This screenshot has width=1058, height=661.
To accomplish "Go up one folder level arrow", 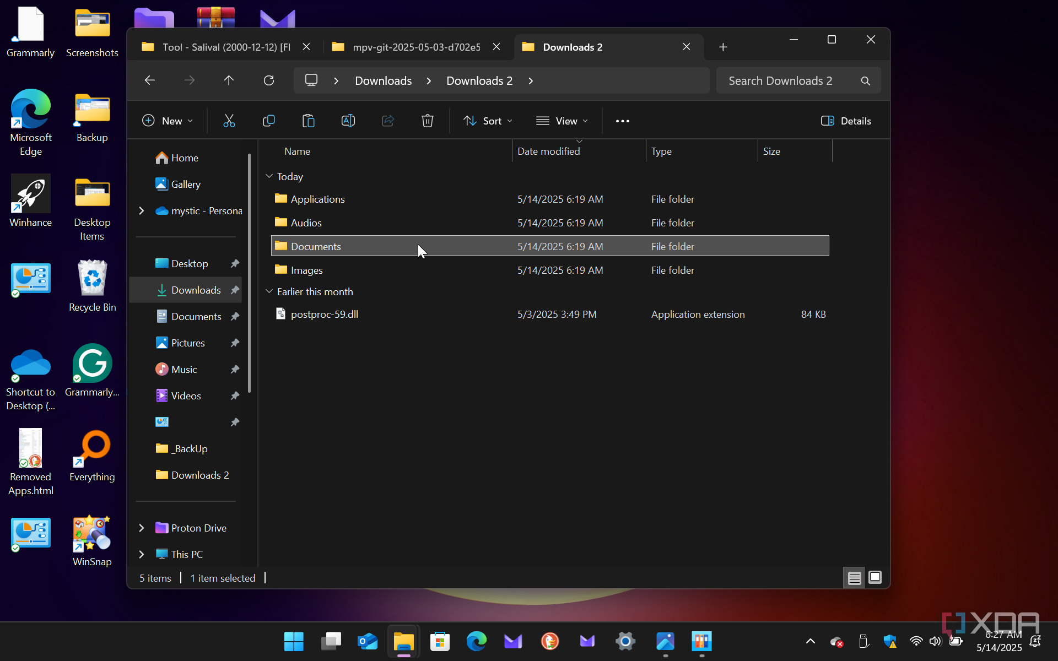I will pos(229,80).
